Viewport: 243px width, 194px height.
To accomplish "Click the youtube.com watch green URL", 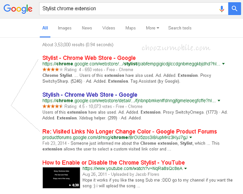I will [x=132, y=168].
